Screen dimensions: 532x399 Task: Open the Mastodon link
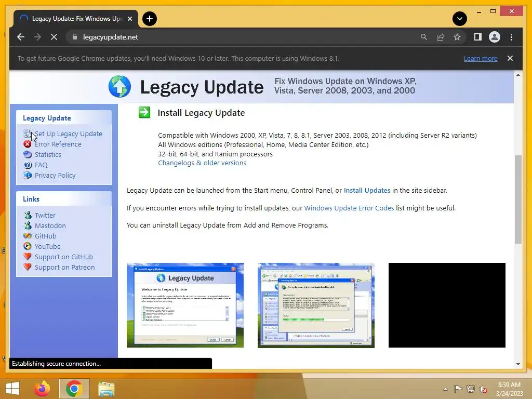[50, 225]
